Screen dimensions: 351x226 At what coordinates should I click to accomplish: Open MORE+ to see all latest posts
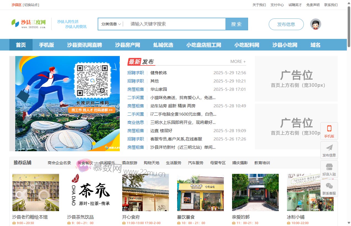pyautogui.click(x=238, y=62)
